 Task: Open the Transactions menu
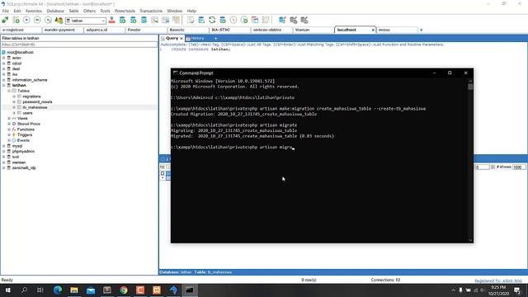pyautogui.click(x=151, y=11)
